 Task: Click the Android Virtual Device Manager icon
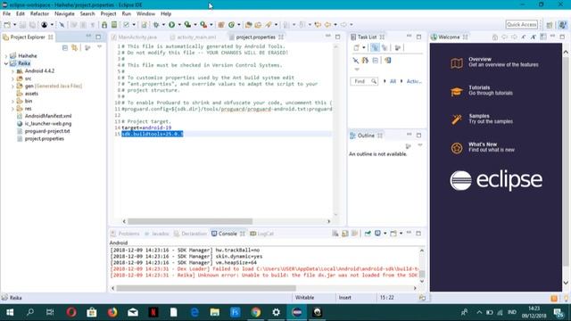[x=114, y=24]
